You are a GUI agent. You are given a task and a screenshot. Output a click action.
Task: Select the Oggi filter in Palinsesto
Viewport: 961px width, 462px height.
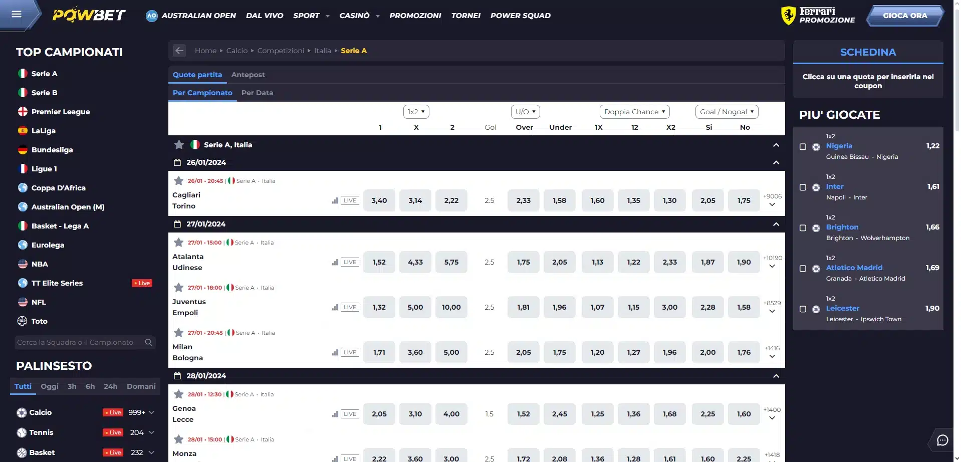coord(50,386)
